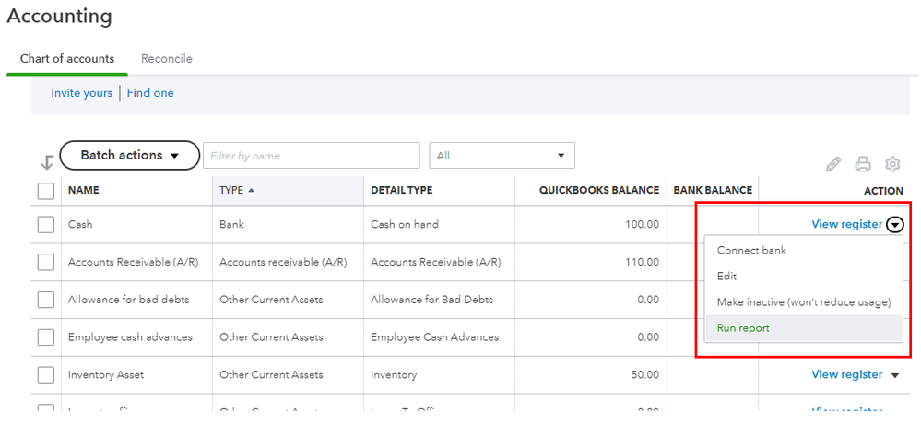Image resolution: width=921 pixels, height=425 pixels.
Task: Click the sort arrow icon beside Batch actions
Action: click(x=47, y=162)
